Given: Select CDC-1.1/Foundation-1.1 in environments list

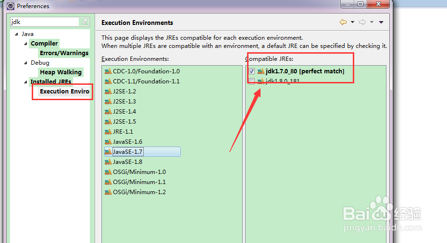Looking at the screenshot, I should [146, 81].
